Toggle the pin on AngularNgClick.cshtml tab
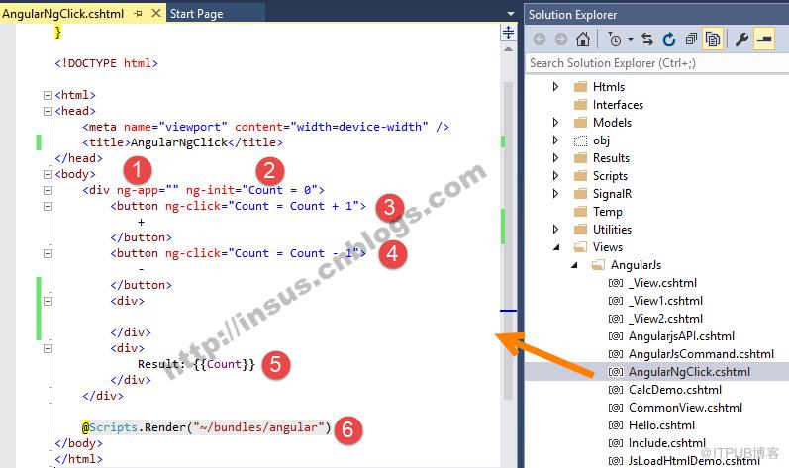The width and height of the screenshot is (789, 468). [138, 14]
